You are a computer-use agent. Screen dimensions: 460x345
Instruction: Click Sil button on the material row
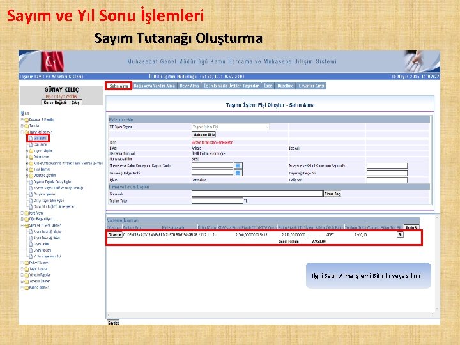click(400, 234)
